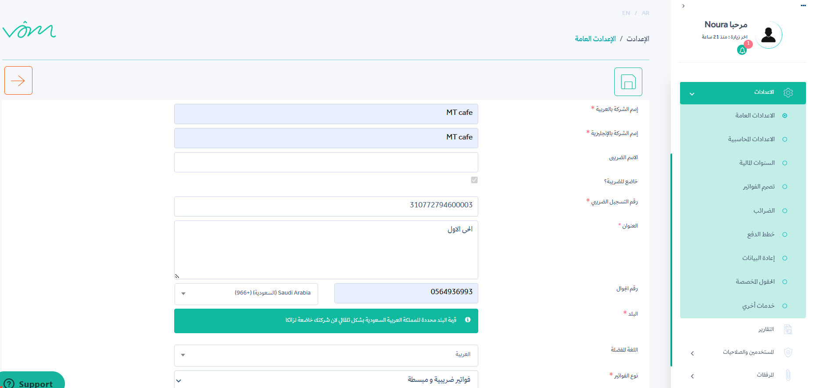
Task: Click the info icon in green country notice
Action: (468, 320)
